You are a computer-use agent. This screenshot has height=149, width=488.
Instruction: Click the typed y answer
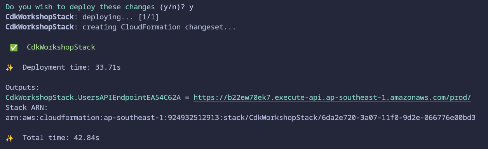[191, 8]
